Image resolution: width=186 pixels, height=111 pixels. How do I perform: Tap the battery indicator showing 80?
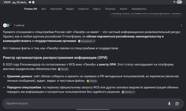pos(179,2)
